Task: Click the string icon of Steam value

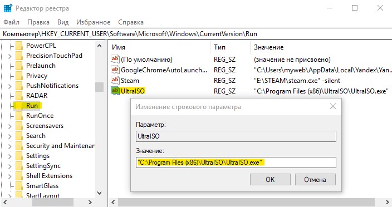Action: [115, 80]
